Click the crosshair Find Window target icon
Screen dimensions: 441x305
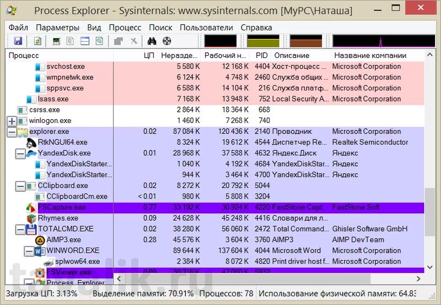167,41
